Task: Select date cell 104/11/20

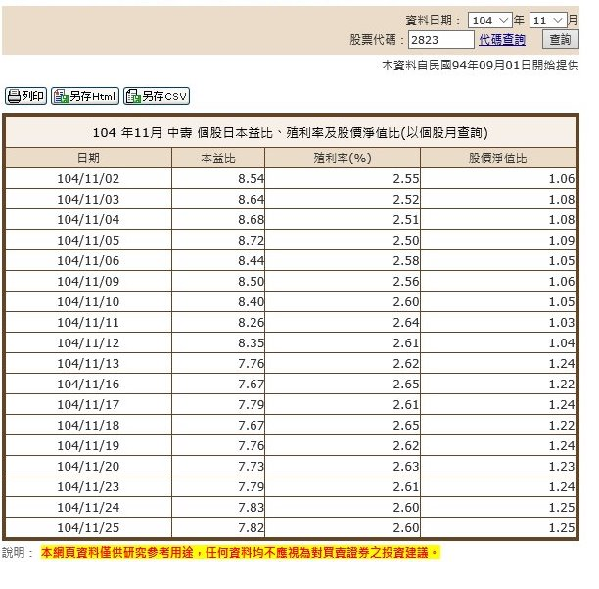Action: [88, 467]
